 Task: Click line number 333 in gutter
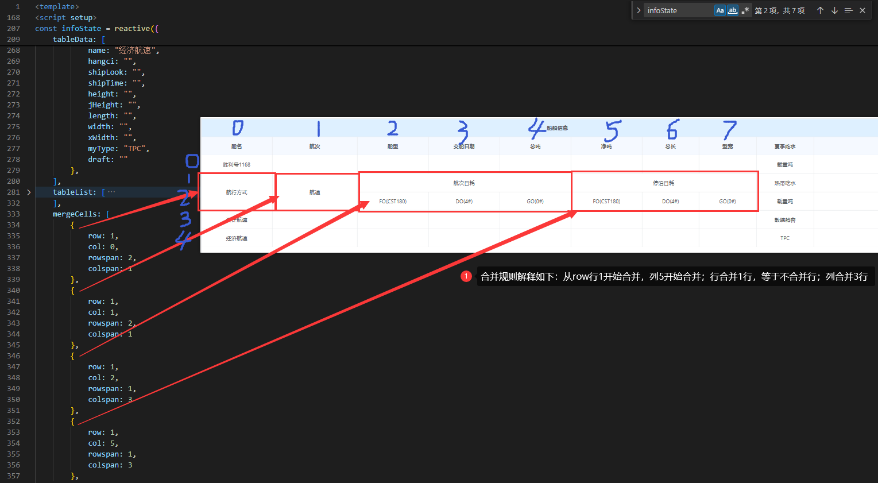tap(13, 214)
